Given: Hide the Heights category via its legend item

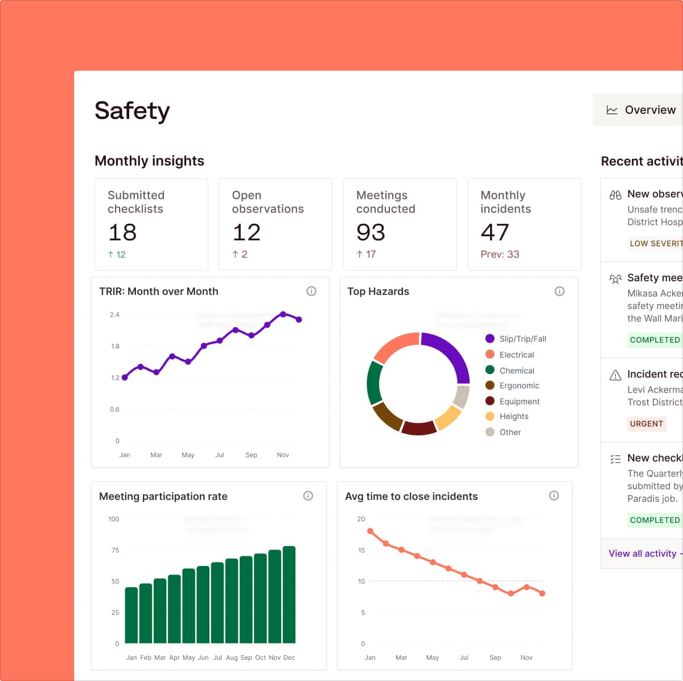Looking at the screenshot, I should [513, 416].
